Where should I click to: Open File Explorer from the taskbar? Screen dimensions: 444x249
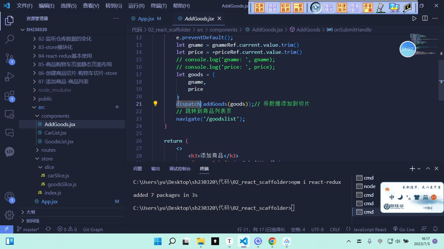coord(201,241)
